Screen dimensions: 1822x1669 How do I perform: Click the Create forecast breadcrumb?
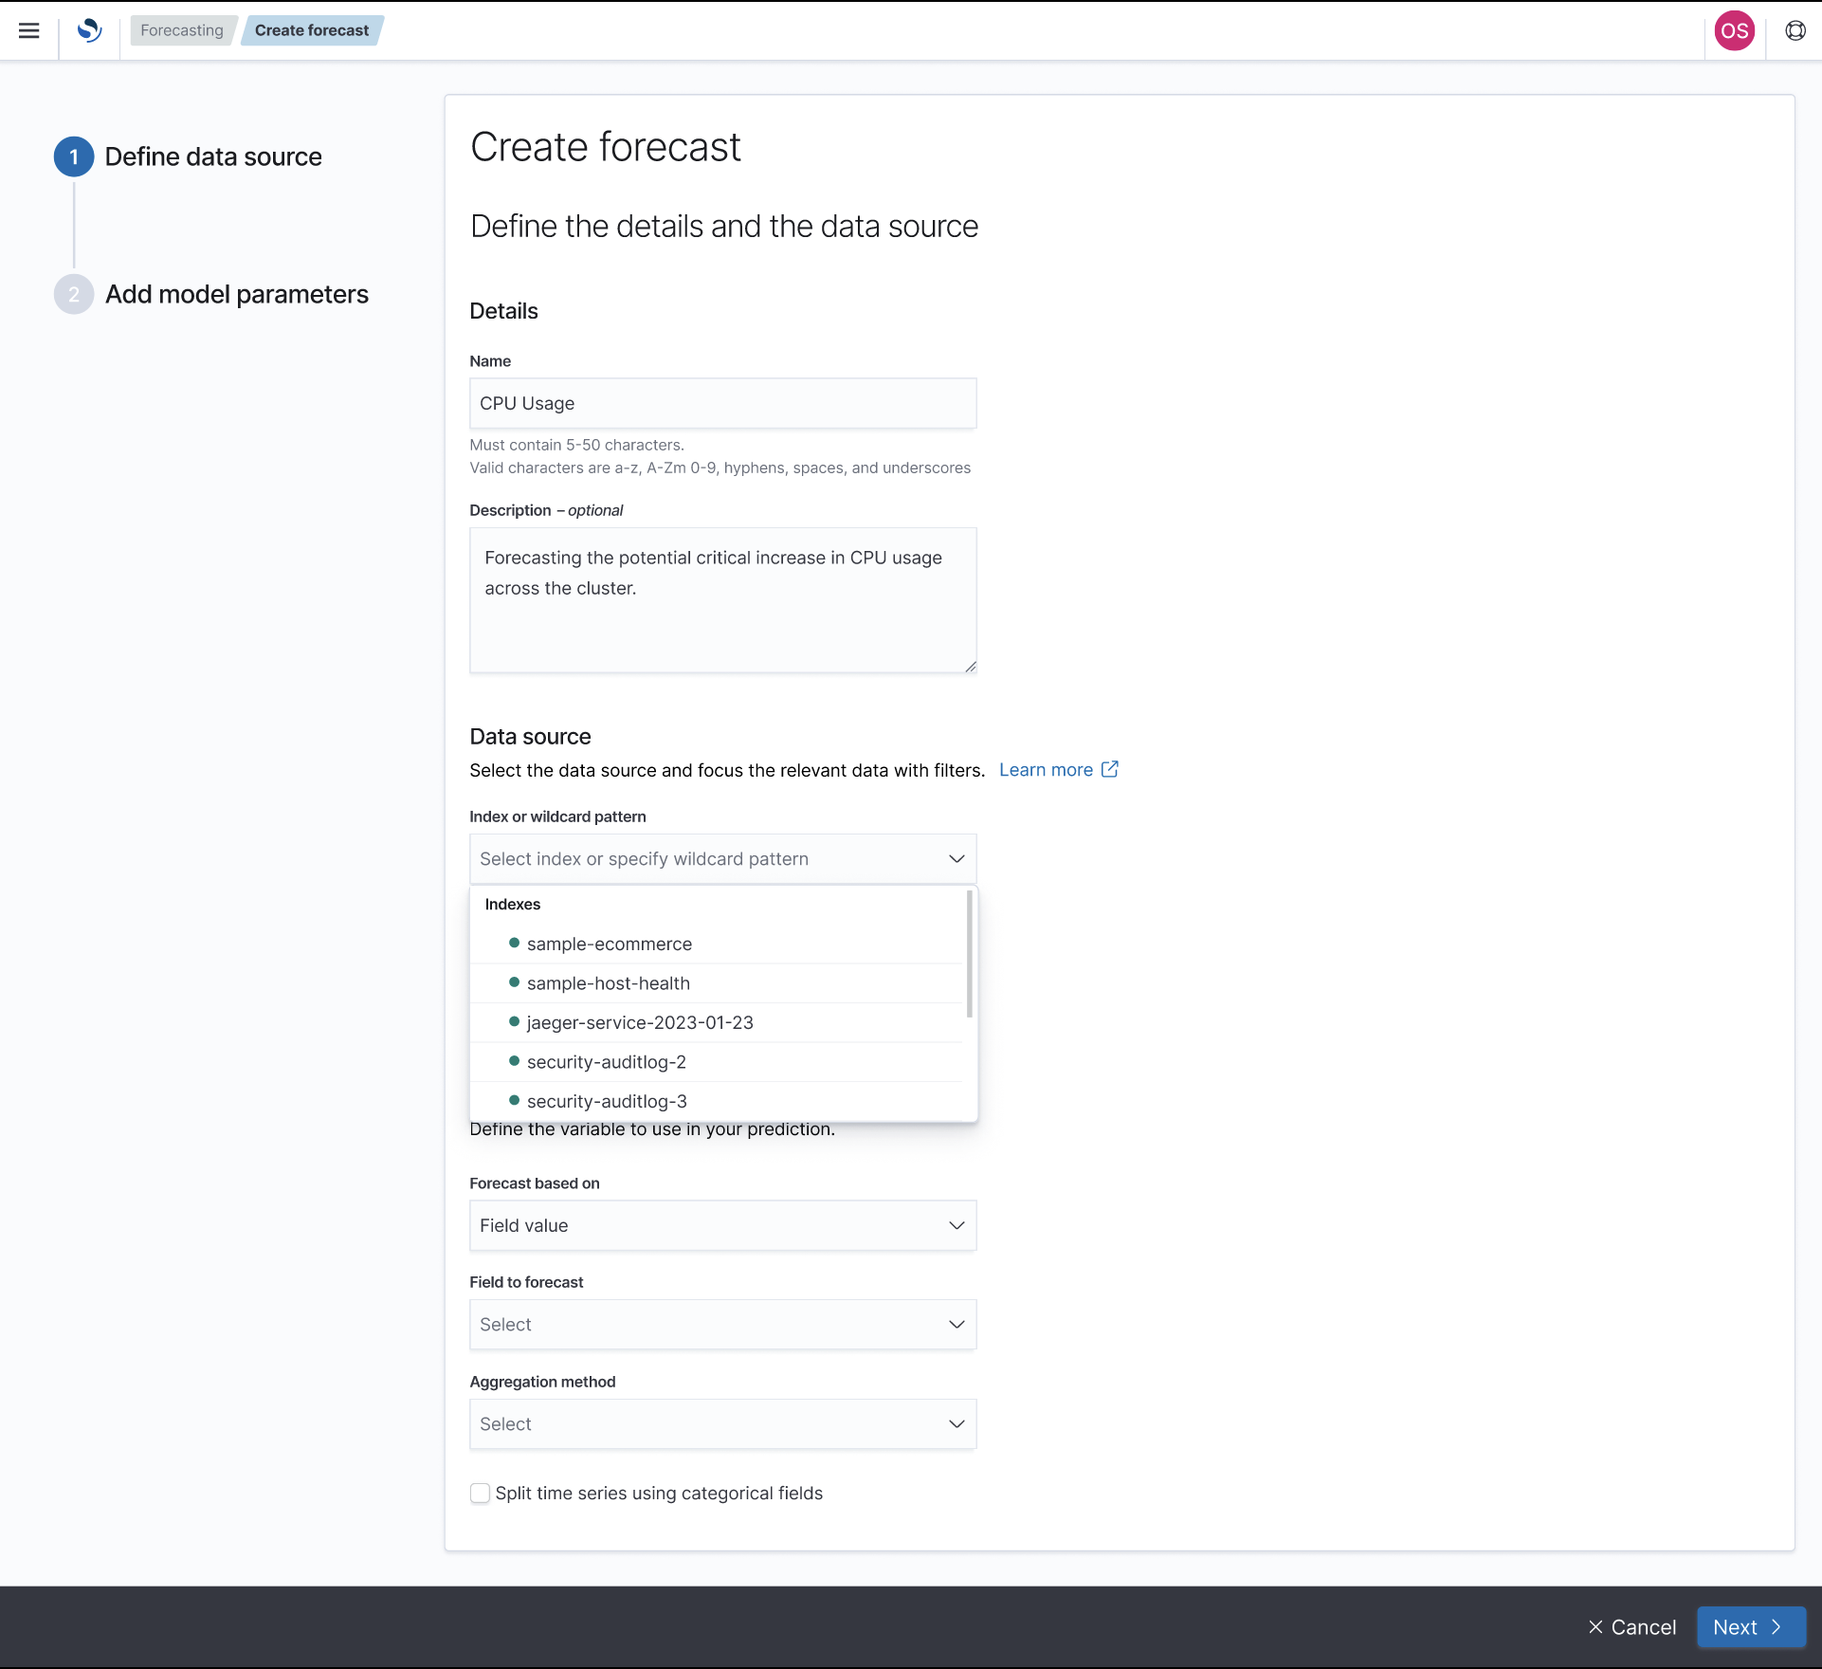point(311,29)
